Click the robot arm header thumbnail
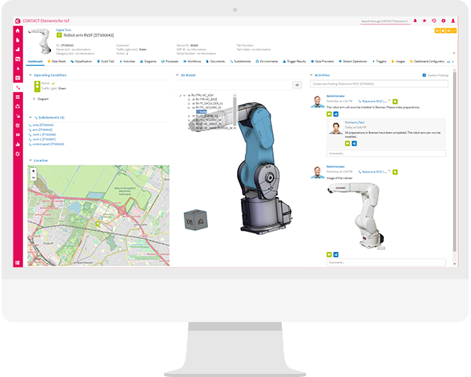471x377 pixels. tap(41, 42)
